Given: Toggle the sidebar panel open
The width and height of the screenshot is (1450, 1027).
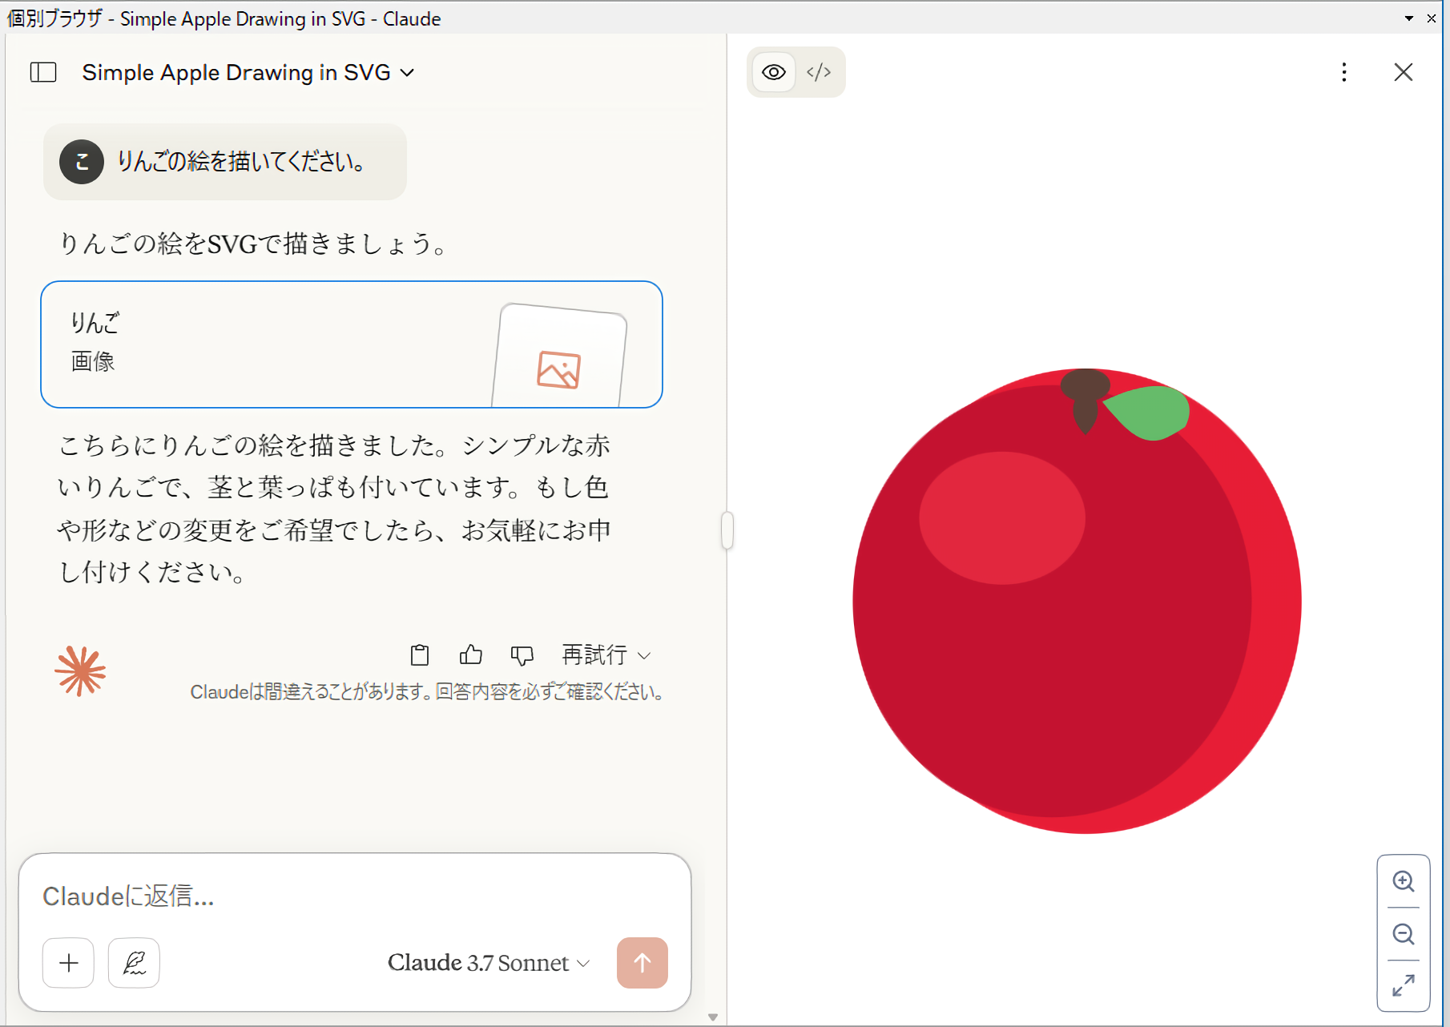Looking at the screenshot, I should point(43,72).
